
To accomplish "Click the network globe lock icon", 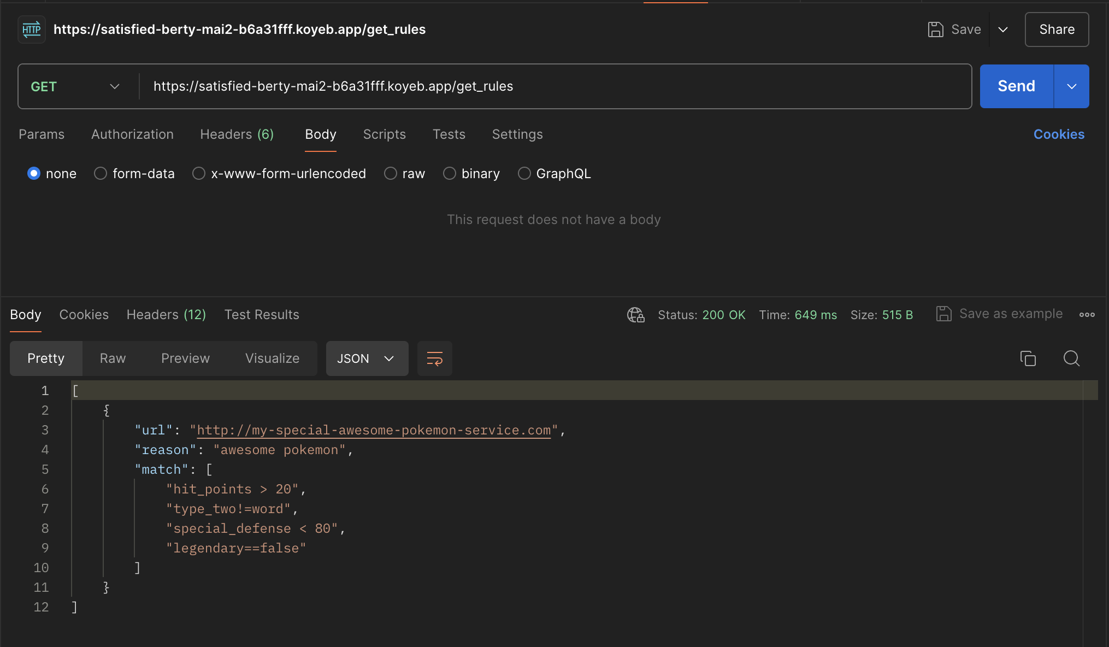I will click(635, 315).
